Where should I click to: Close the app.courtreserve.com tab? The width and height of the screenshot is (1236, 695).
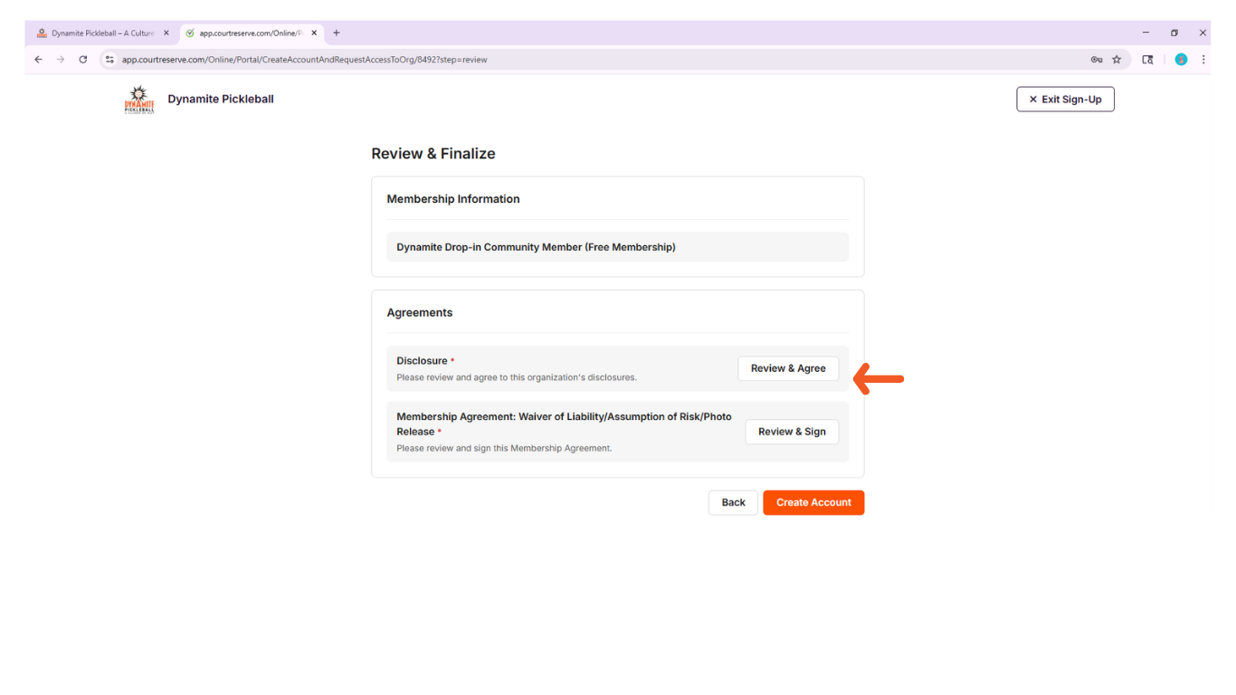point(314,33)
